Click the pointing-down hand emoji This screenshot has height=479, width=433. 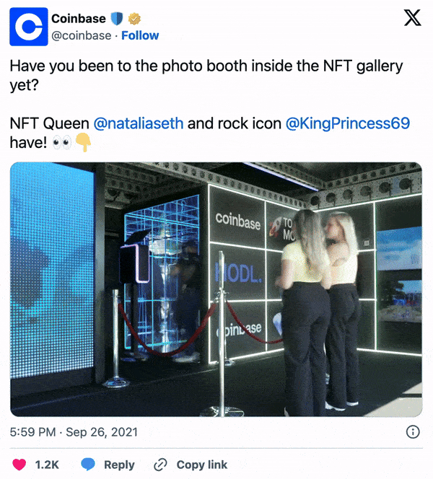tap(83, 142)
